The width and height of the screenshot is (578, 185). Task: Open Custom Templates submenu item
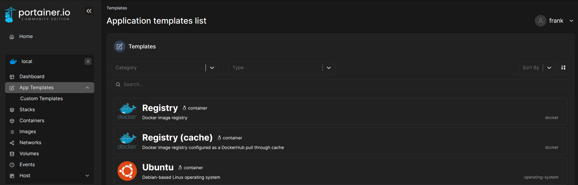point(41,99)
